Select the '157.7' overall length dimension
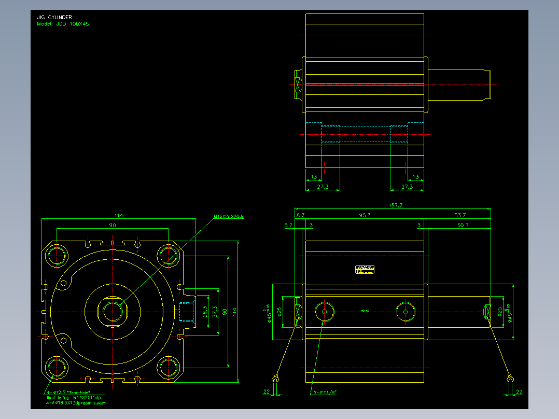Image resolution: width=559 pixels, height=419 pixels. tap(396, 205)
